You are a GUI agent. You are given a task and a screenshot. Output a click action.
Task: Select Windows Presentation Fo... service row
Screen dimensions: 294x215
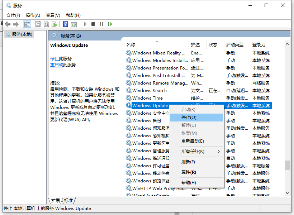coord(199,68)
